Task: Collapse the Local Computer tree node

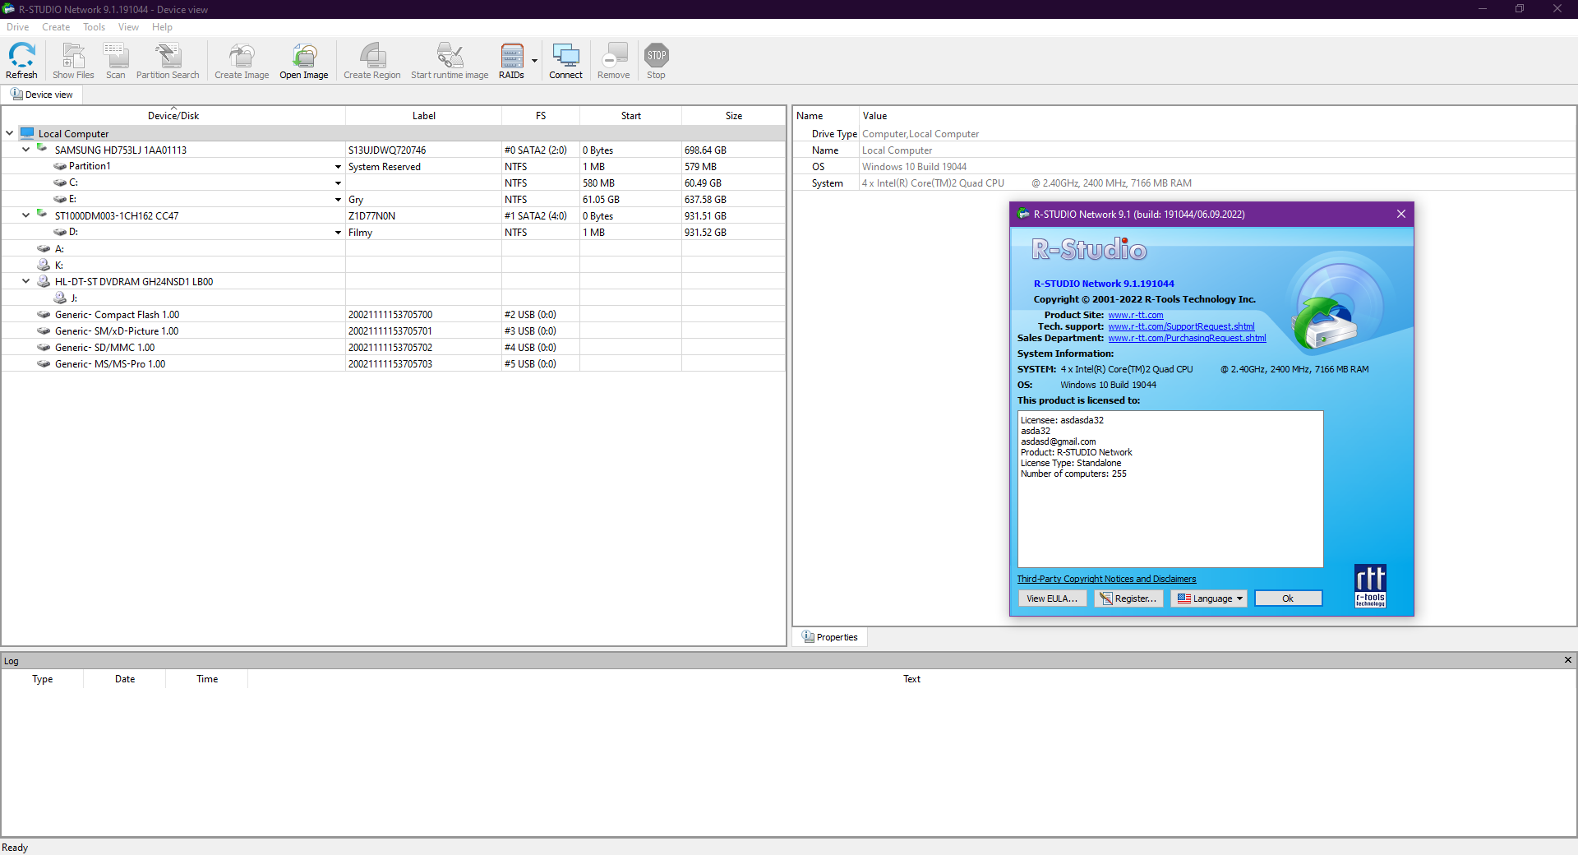Action: [10, 133]
